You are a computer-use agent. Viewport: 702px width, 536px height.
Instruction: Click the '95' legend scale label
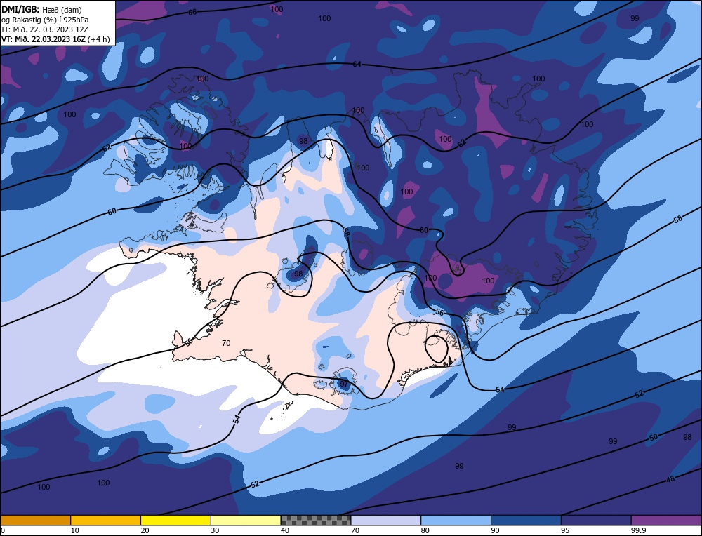[565, 530]
